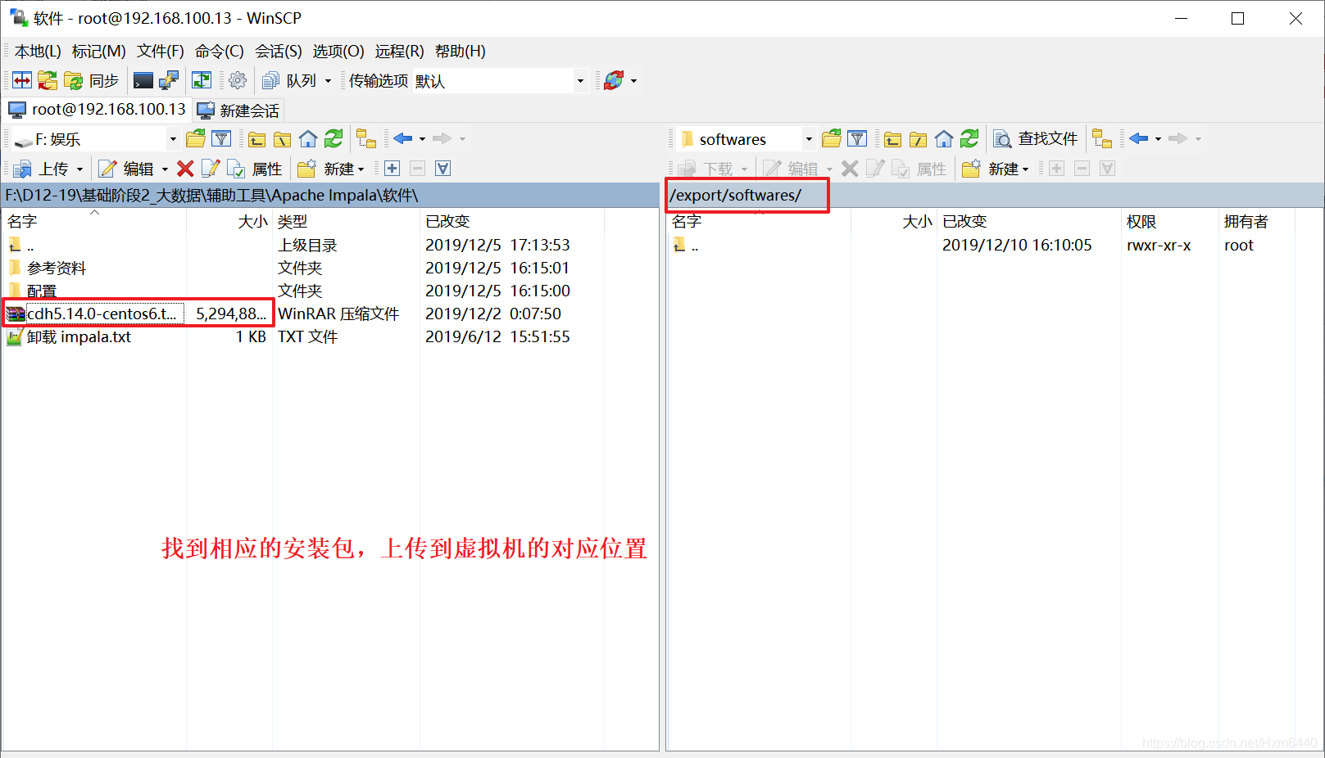The image size is (1325, 758).
Task: Click the remote path /export/softwares/ bar
Action: 995,195
